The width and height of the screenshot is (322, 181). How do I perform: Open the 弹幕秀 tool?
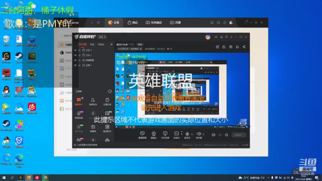[93, 128]
